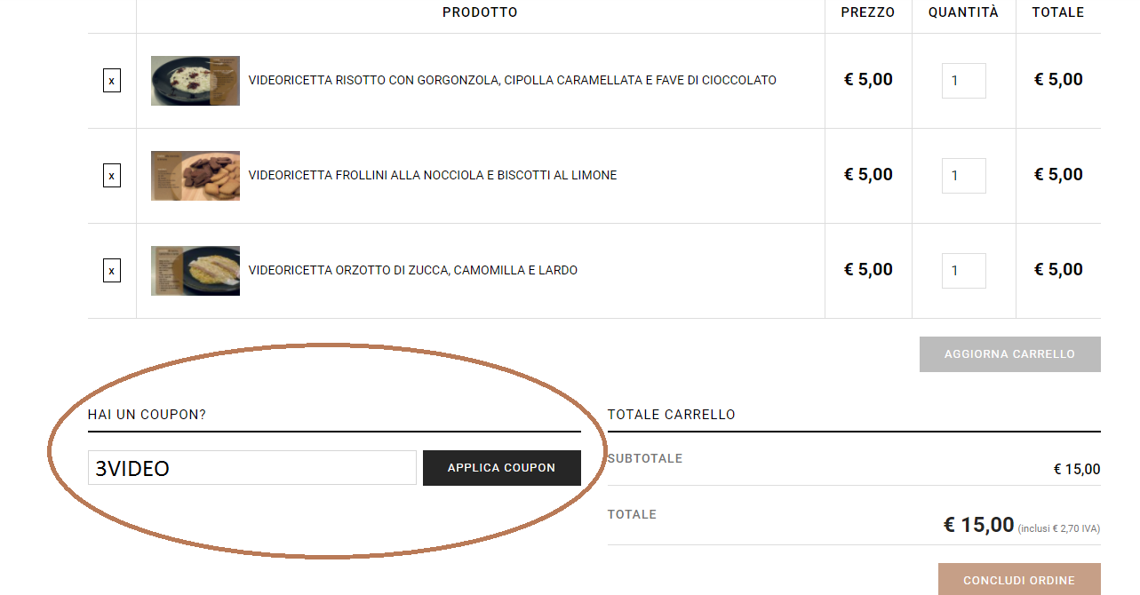Click the Prodotto column header

pyautogui.click(x=480, y=12)
